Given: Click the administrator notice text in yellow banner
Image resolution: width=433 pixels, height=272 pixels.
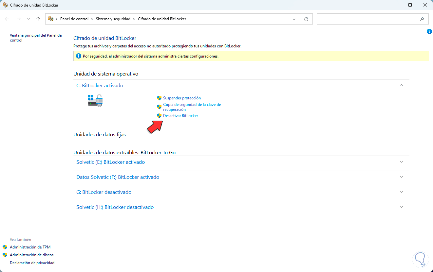Looking at the screenshot, I should (151, 56).
